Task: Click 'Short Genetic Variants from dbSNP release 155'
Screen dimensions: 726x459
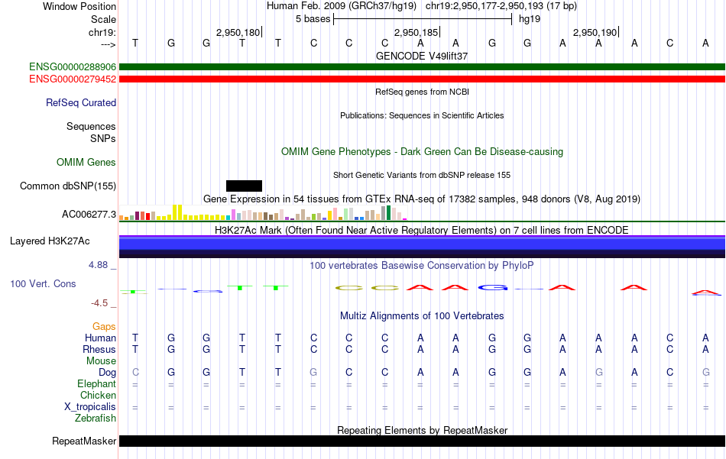Action: click(422, 175)
